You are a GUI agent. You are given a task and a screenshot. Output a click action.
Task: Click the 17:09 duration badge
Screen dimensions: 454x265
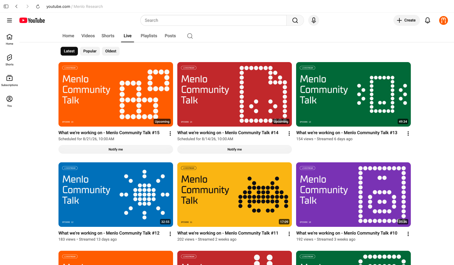284,222
